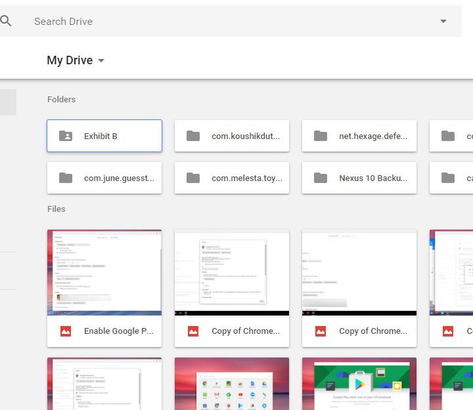This screenshot has height=410, width=473.
Task: Click the second Copy of Chrome... file name
Action: pyautogui.click(x=373, y=331)
